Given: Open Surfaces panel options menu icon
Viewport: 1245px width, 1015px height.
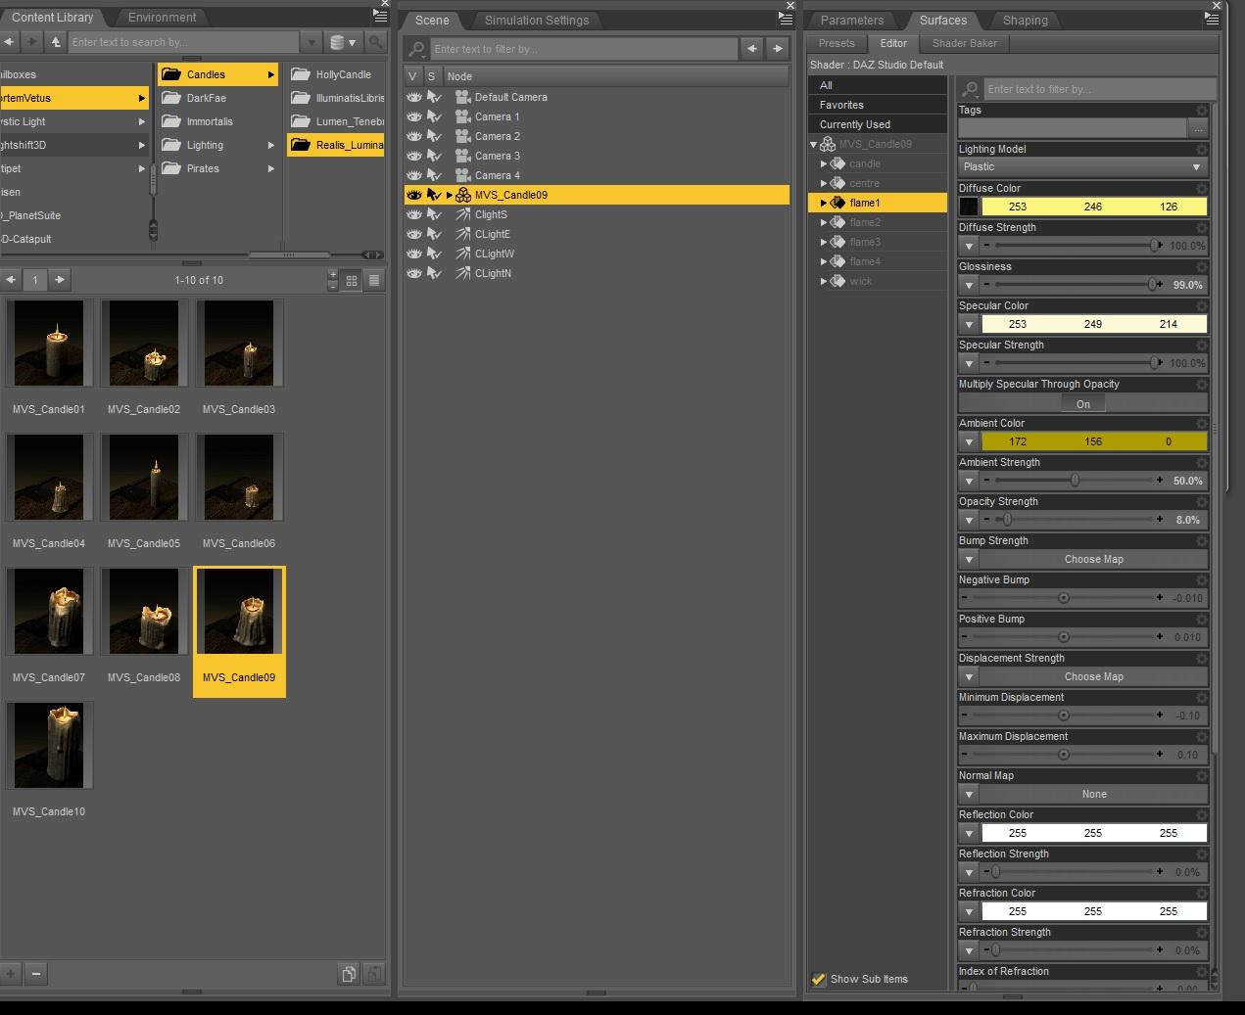Looking at the screenshot, I should 1212,19.
